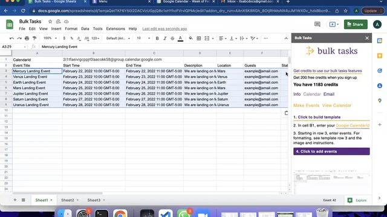Viewport: 387px width, 217px height.
Task: Open the File menu
Action: (22, 29)
